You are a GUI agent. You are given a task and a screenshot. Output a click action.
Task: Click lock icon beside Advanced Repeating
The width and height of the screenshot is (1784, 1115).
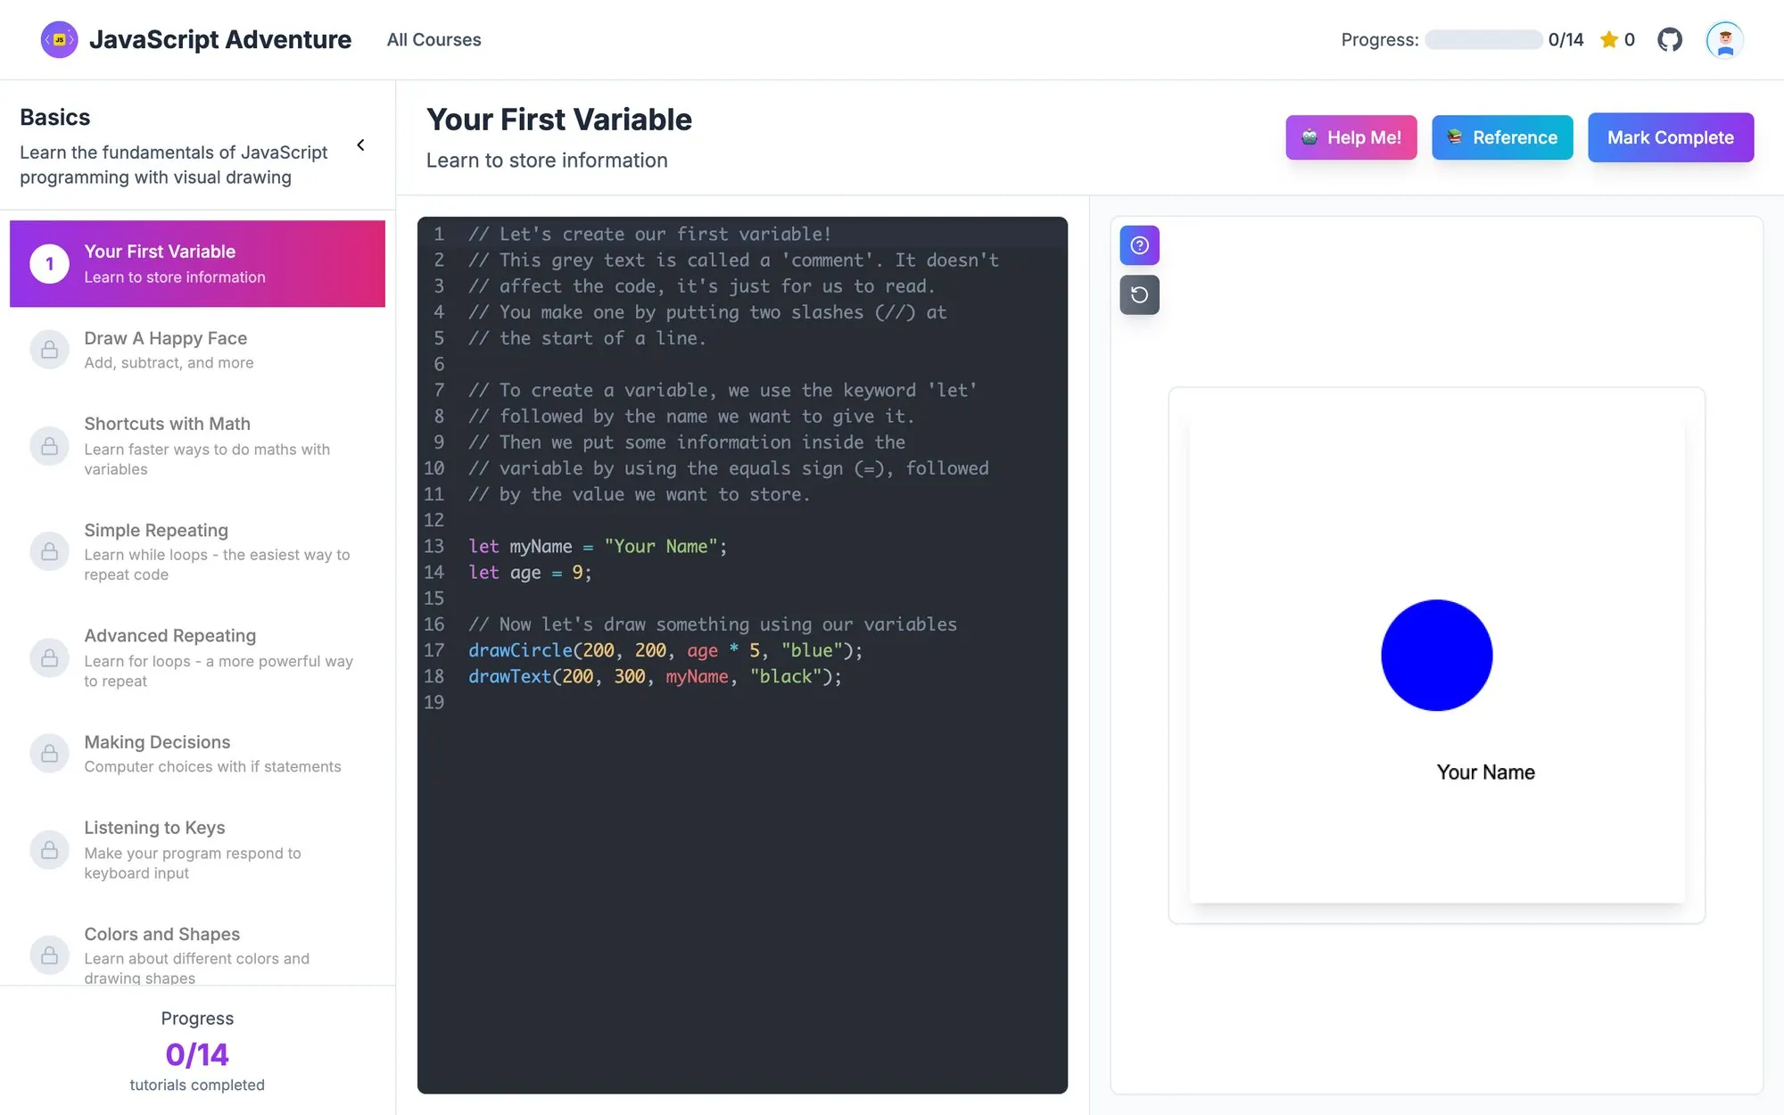coord(50,657)
